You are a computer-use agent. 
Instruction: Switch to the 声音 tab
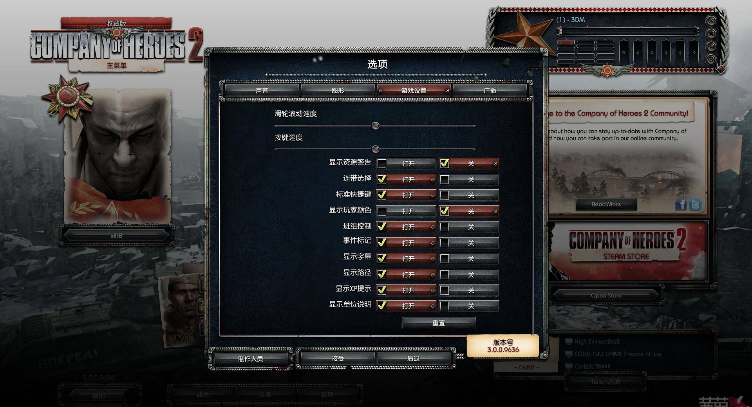point(262,90)
